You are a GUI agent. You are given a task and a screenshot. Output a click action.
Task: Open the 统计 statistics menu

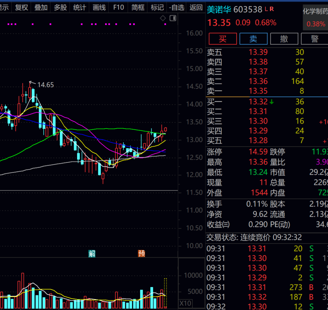[80, 8]
